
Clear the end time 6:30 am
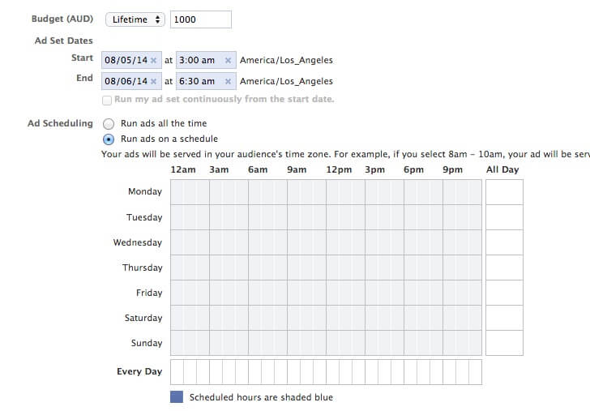coord(229,82)
